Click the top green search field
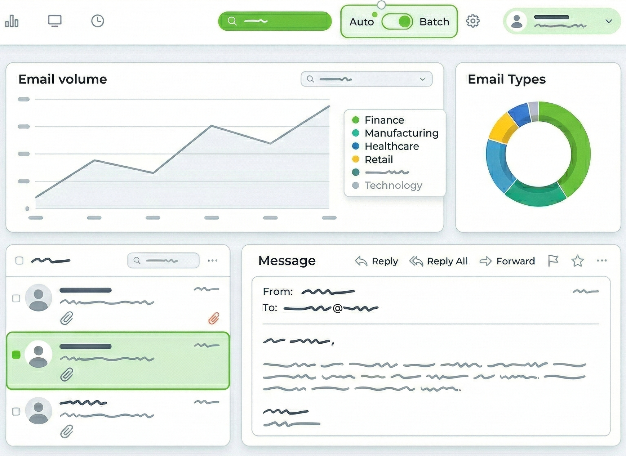The height and width of the screenshot is (456, 626). (x=275, y=21)
